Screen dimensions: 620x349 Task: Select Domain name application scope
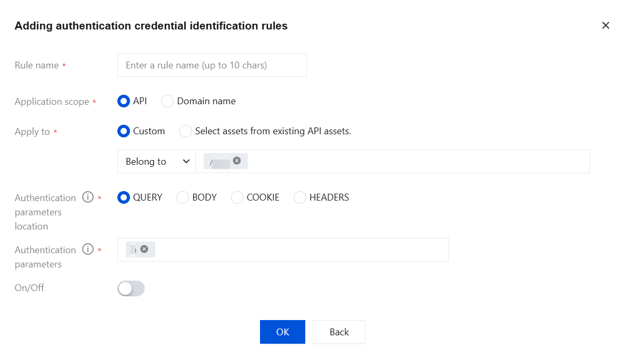167,101
